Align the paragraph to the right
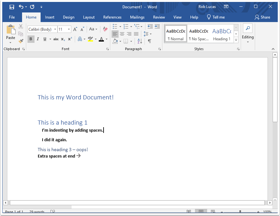The image size is (280, 216). 129,34
